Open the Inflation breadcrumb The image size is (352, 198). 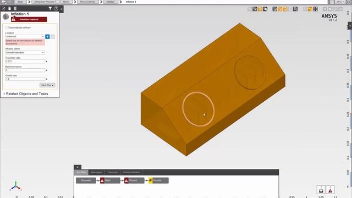point(111,2)
